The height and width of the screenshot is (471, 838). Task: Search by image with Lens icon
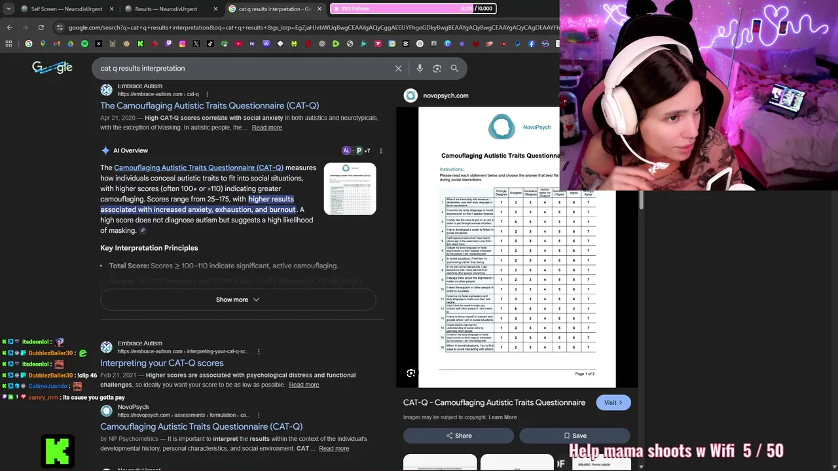click(x=437, y=68)
